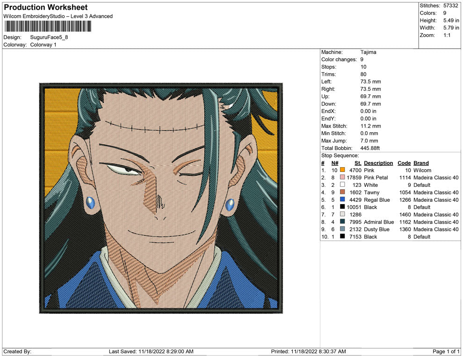The width and height of the screenshot is (463, 356).
Task: Click the 'Stop Sequence:' label
Action: coord(340,156)
